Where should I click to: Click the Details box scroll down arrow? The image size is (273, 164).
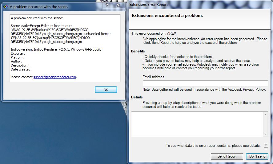coord(265,134)
